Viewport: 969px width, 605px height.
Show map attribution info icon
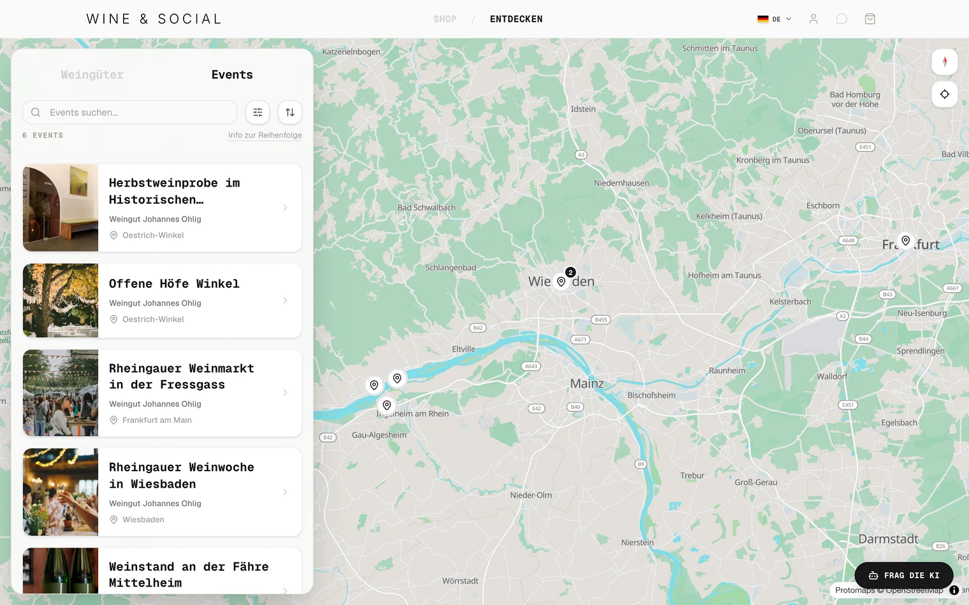(x=954, y=590)
